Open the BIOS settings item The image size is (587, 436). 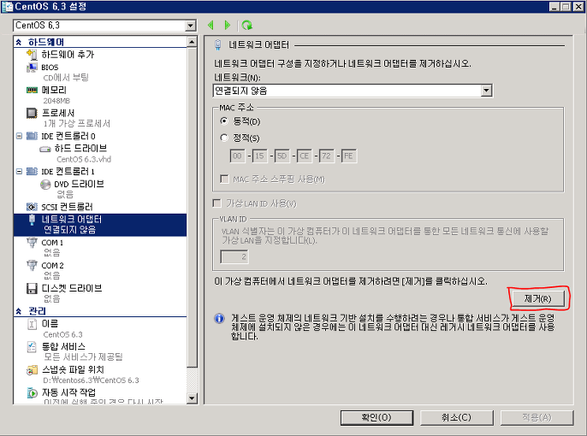pyautogui.click(x=50, y=68)
